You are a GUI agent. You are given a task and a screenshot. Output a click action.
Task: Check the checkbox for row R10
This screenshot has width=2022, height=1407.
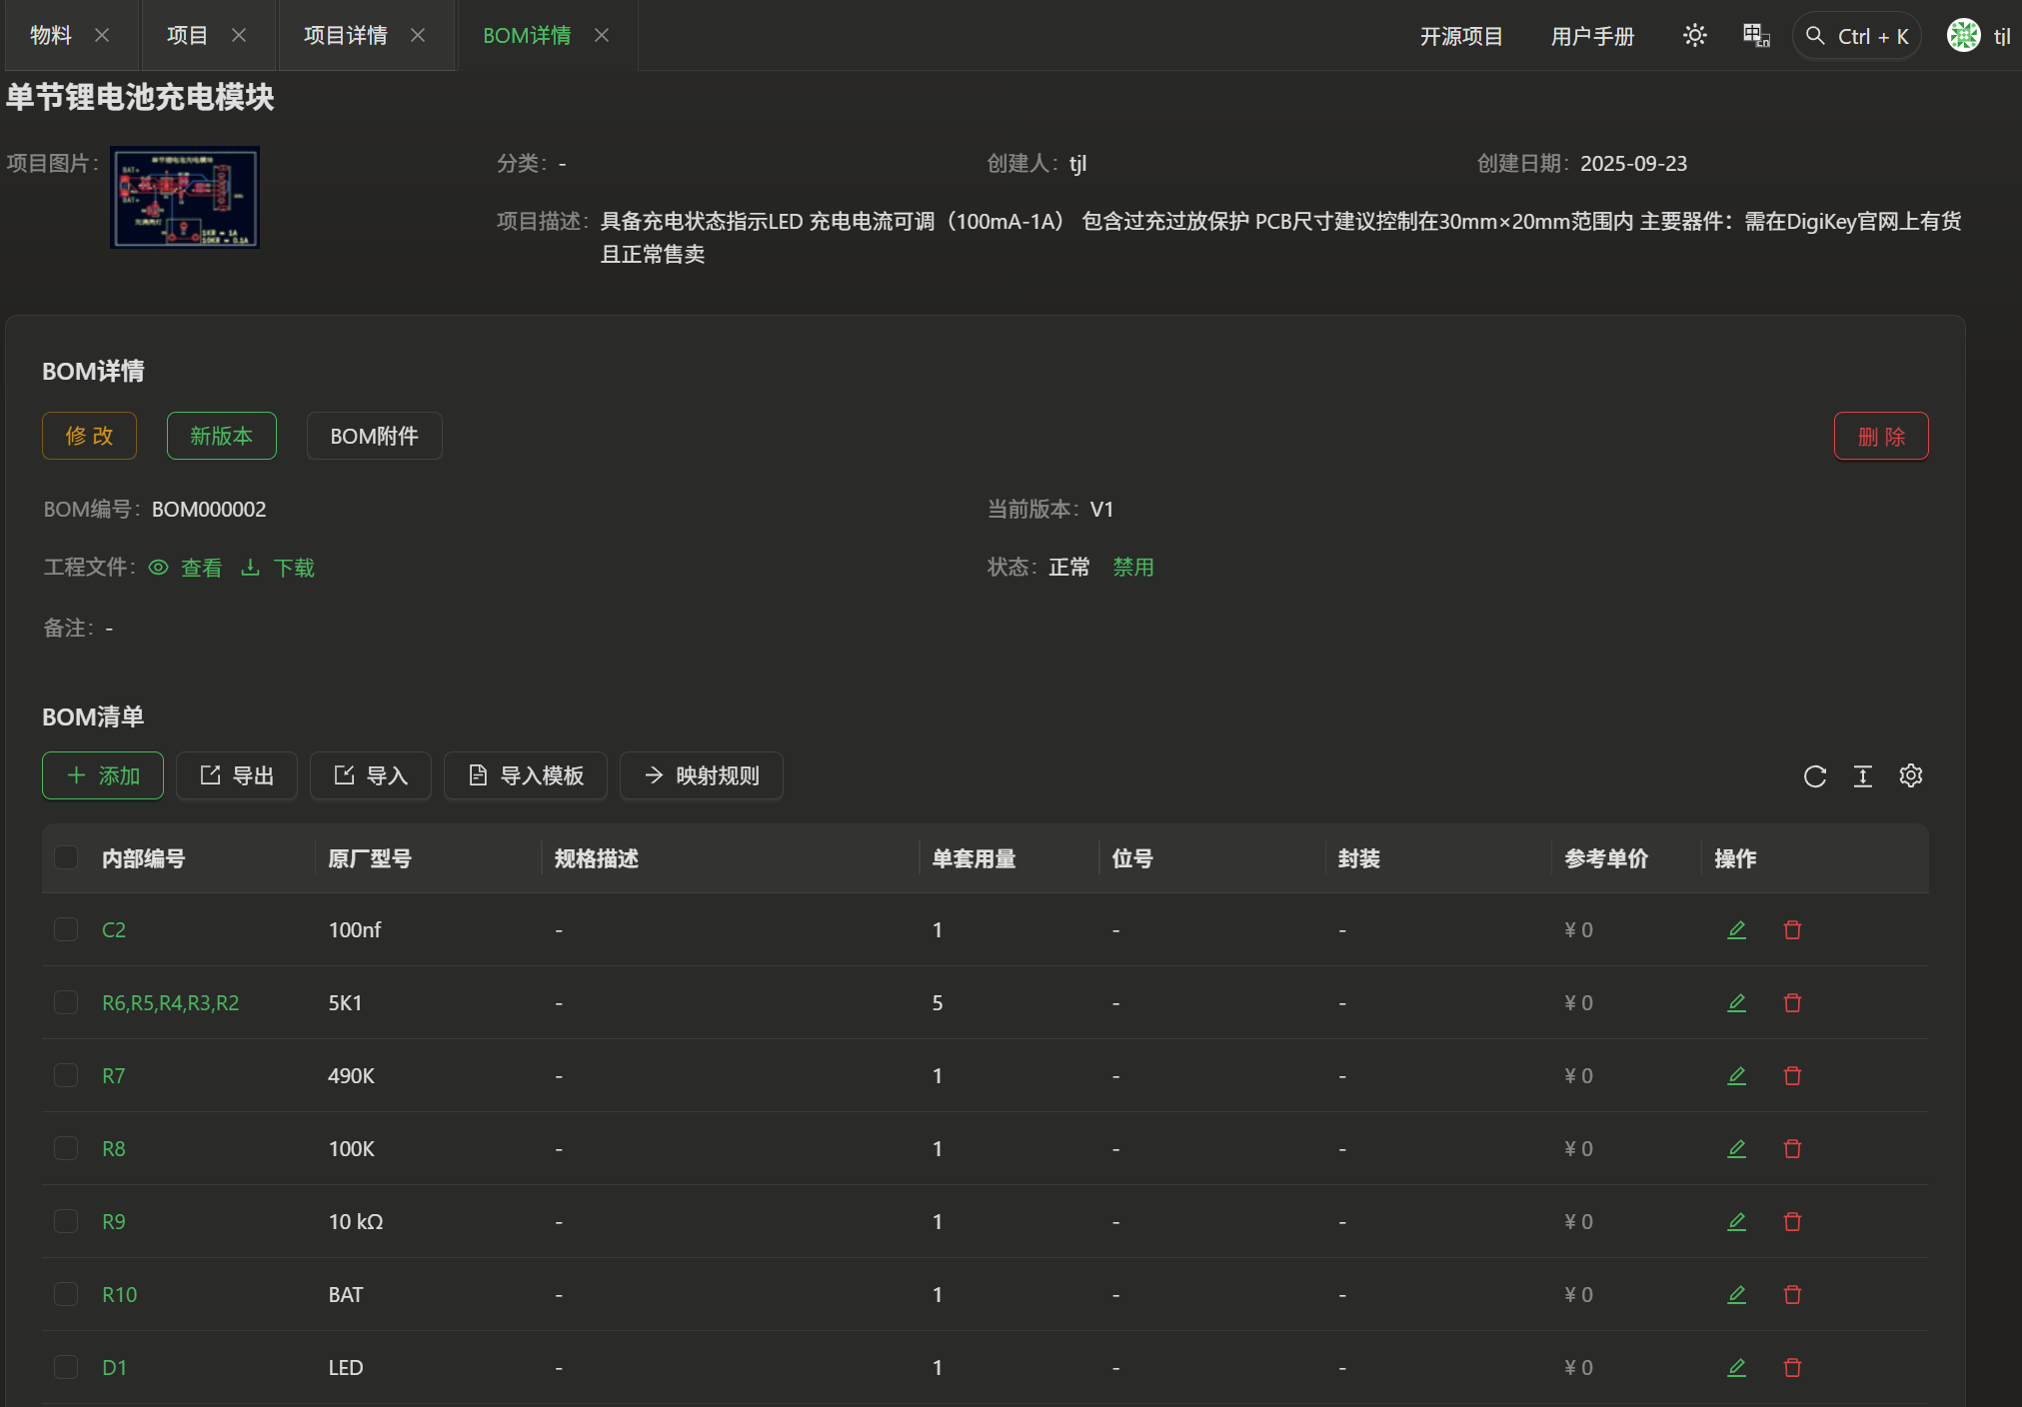point(66,1295)
